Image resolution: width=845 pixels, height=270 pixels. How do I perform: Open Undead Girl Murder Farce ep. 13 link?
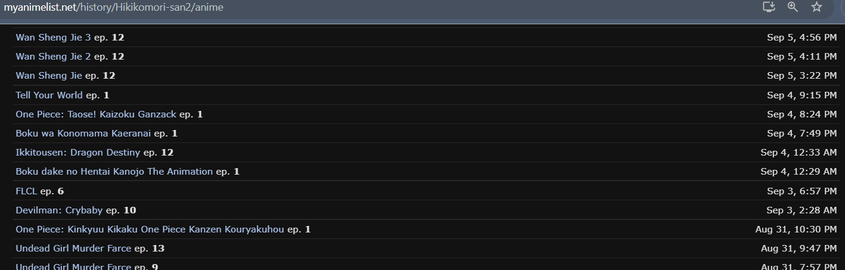coord(73,249)
